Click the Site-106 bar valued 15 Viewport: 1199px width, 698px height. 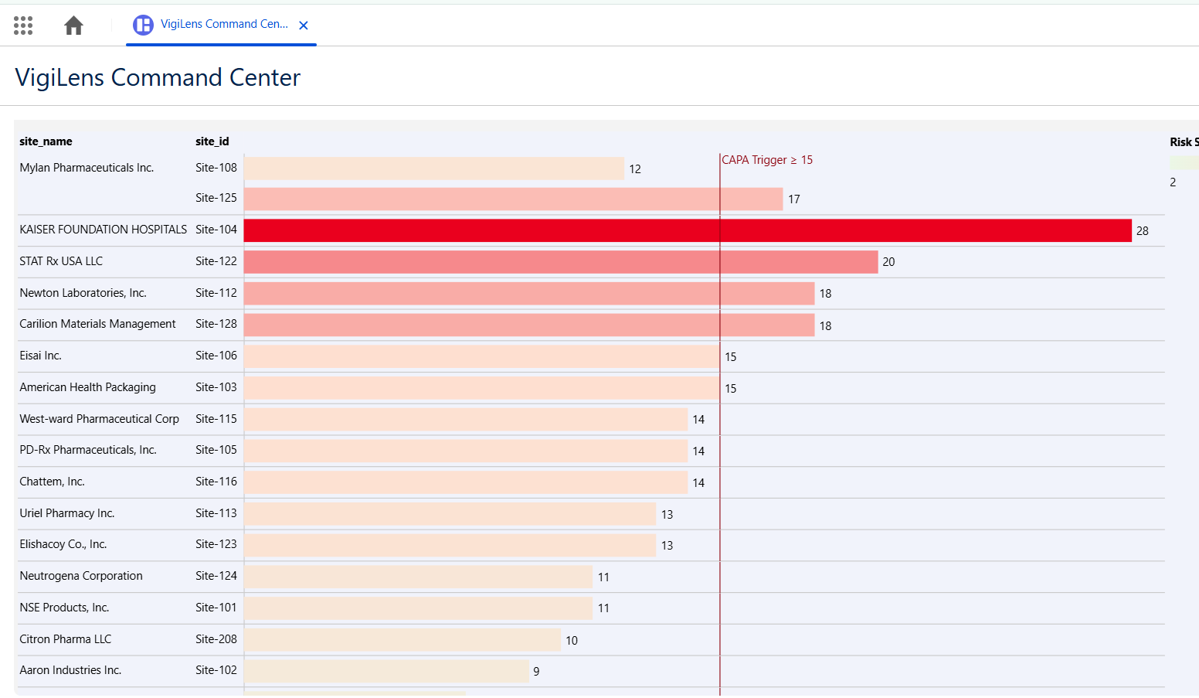pyautogui.click(x=481, y=356)
